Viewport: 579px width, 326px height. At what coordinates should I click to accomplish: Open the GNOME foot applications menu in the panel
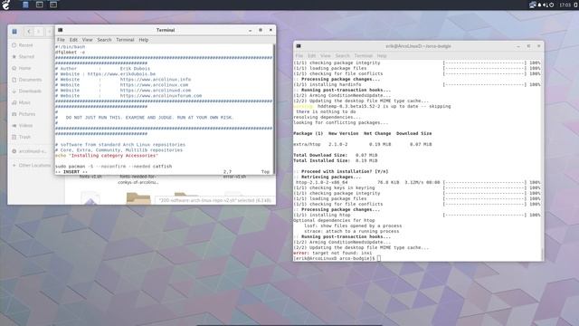point(6,5)
